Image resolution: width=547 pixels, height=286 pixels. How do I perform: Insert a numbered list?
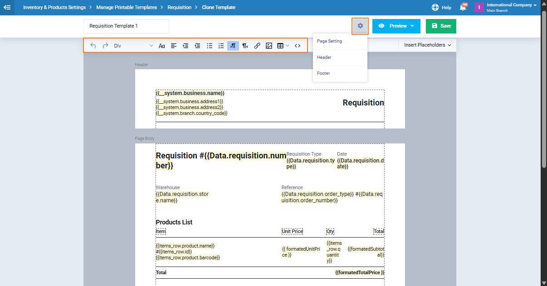pos(221,46)
